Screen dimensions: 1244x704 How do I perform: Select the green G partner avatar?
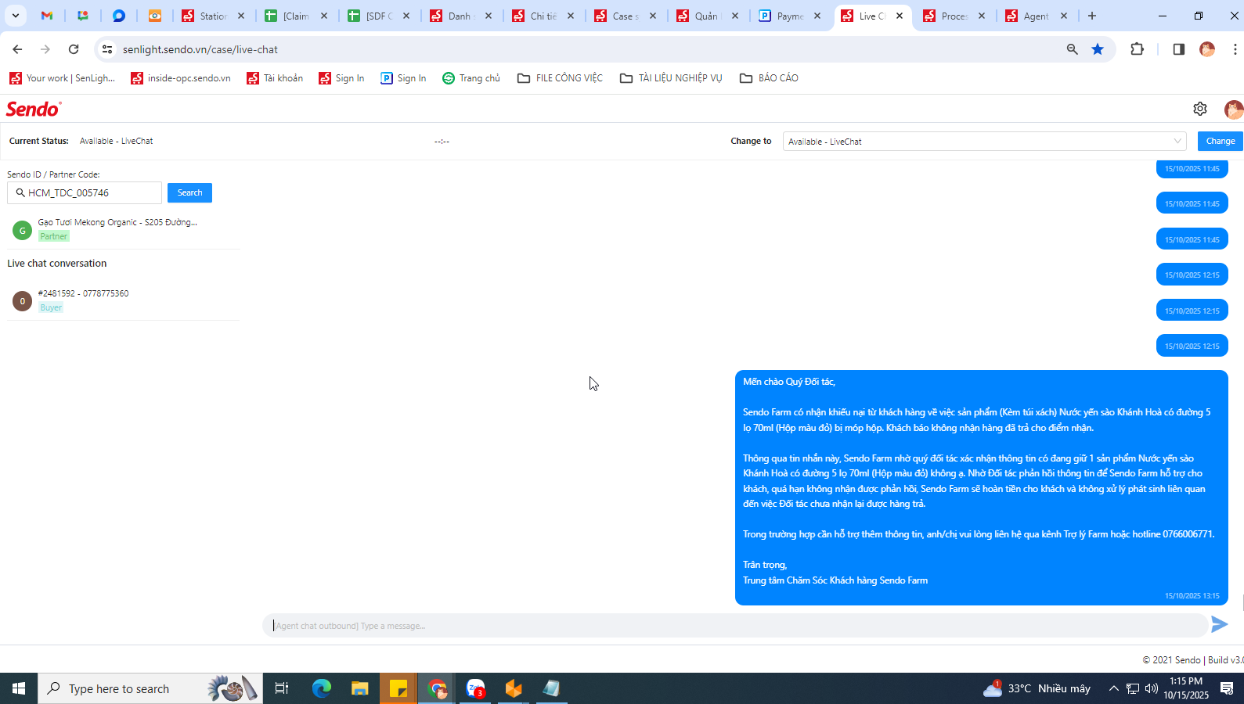[x=22, y=231]
